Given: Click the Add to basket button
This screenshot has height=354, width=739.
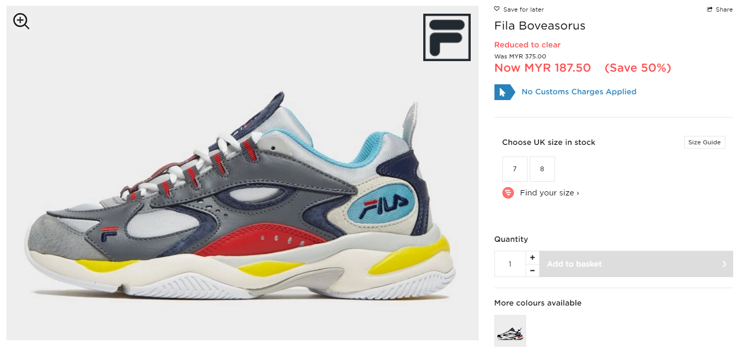Looking at the screenshot, I should [x=636, y=264].
